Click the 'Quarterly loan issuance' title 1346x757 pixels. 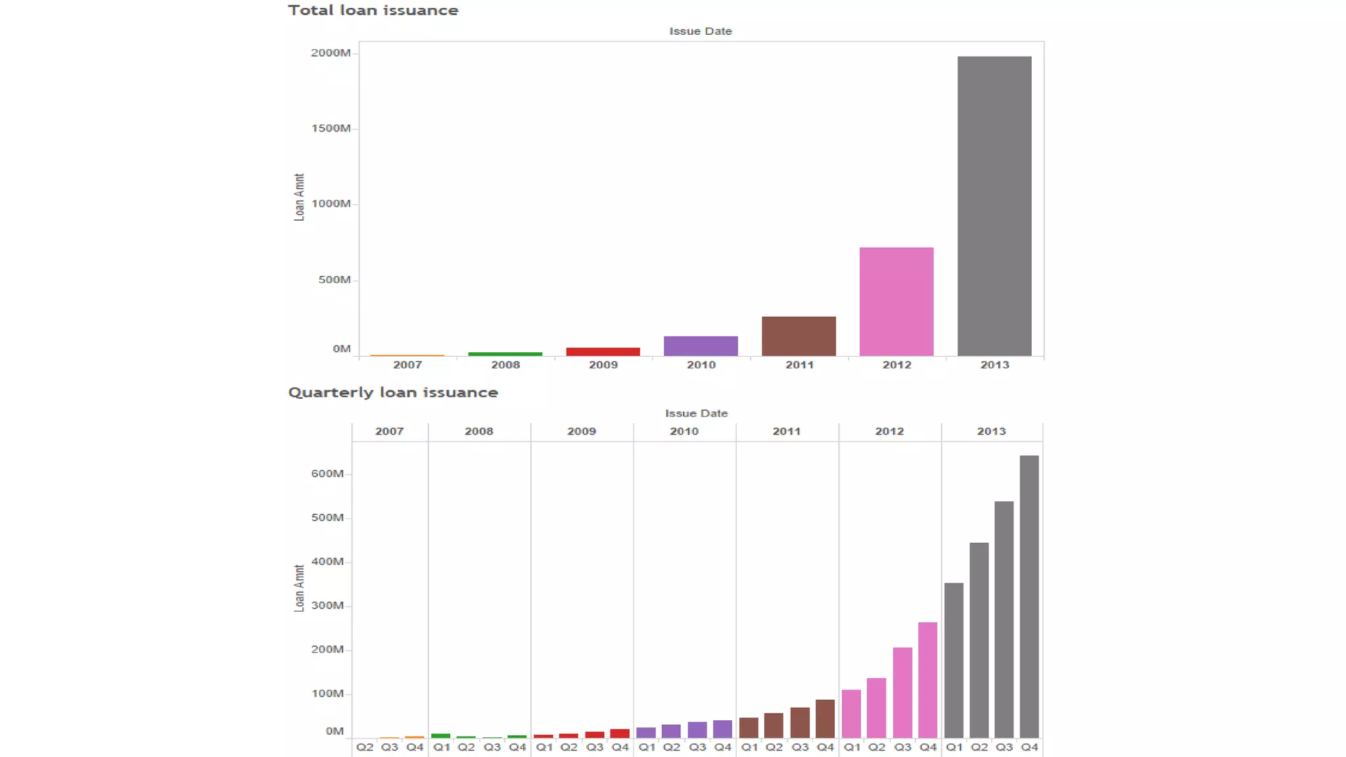(x=393, y=392)
